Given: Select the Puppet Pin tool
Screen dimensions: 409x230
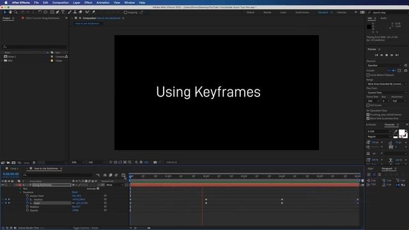Looking at the screenshot, I should (x=93, y=12).
